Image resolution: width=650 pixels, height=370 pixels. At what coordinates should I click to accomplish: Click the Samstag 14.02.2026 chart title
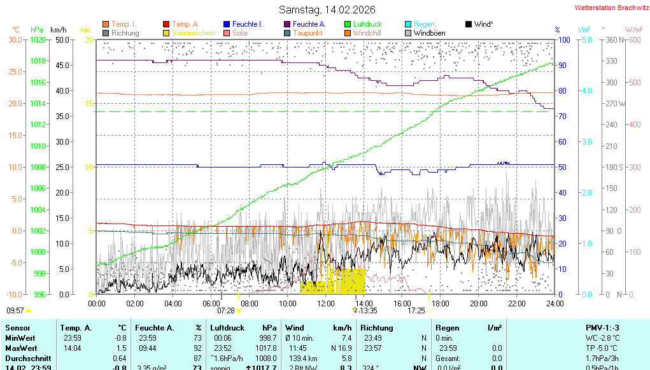(x=327, y=10)
